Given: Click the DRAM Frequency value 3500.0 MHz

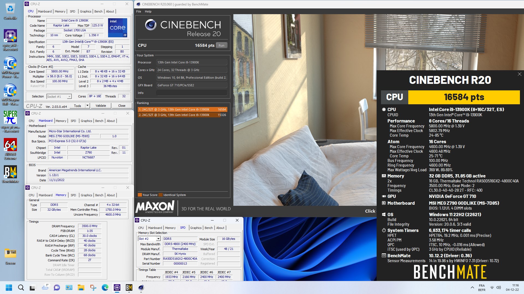Looking at the screenshot, I should (90, 226).
